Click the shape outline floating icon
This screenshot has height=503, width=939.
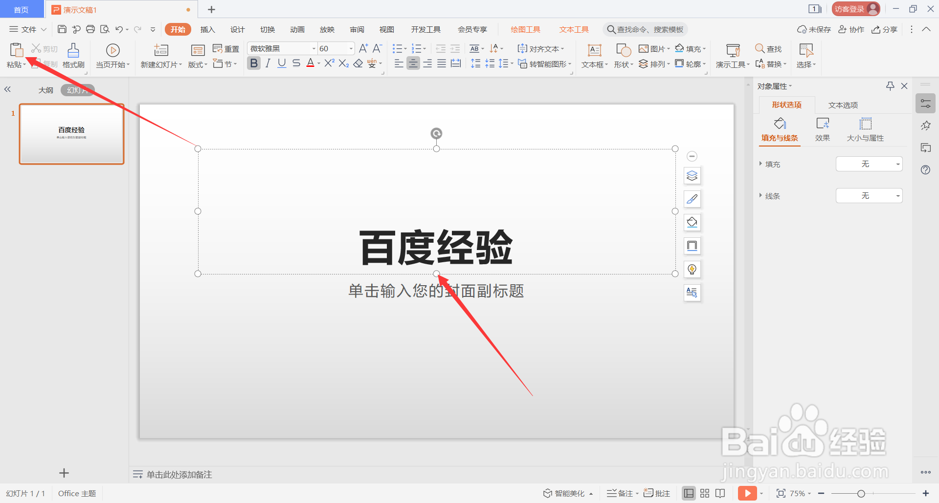(692, 246)
